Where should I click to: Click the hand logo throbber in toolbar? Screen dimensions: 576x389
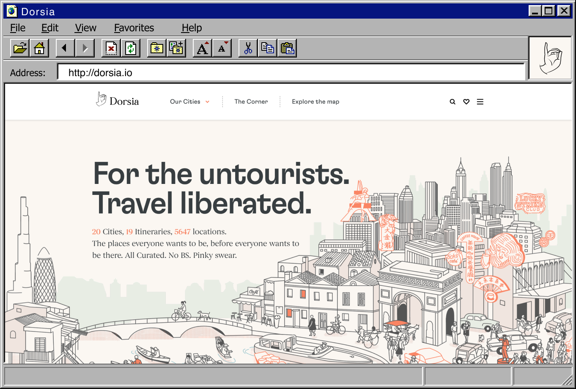tap(550, 58)
